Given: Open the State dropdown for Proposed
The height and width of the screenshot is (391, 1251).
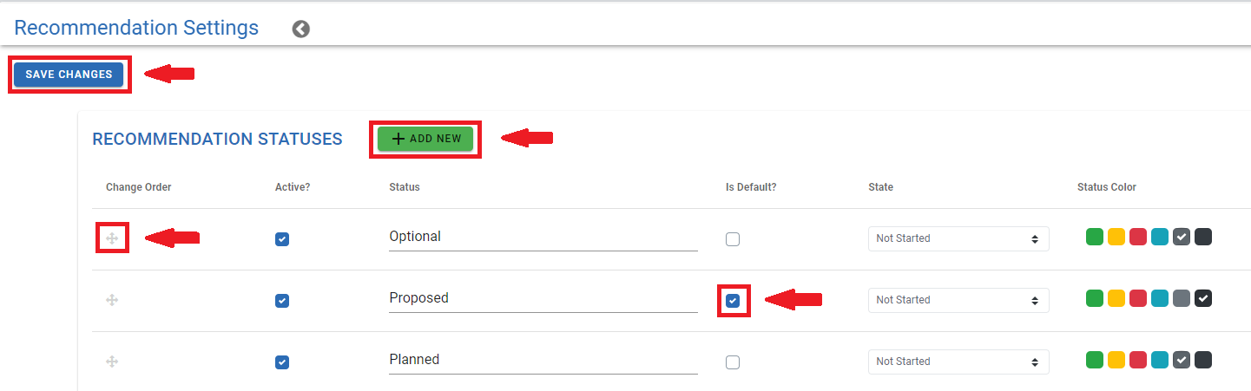Looking at the screenshot, I should 958,300.
